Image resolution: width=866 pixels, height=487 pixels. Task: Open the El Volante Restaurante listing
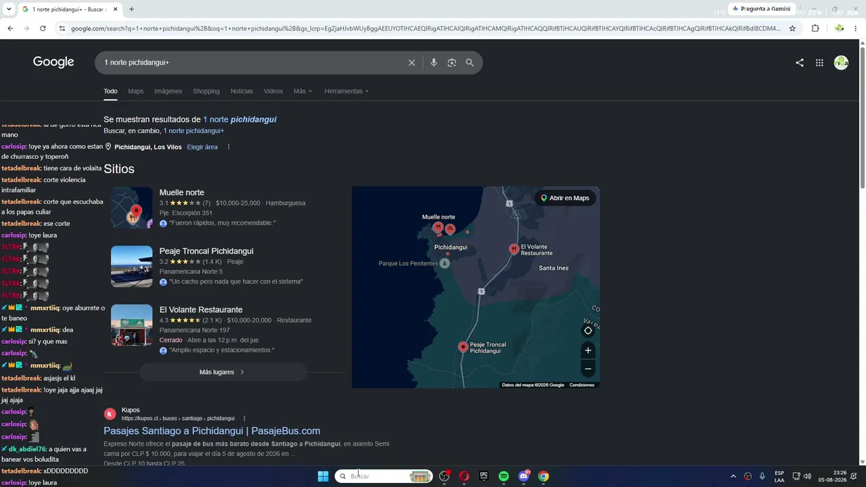(x=201, y=310)
